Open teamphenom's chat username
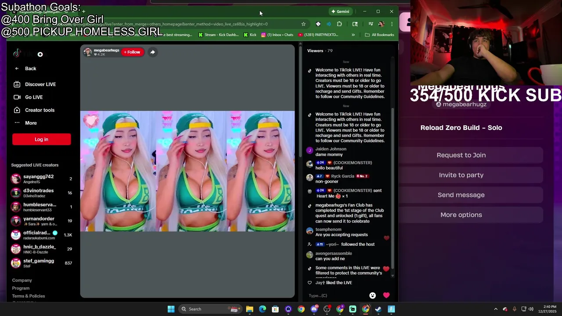This screenshot has width=562, height=316. tap(328, 230)
